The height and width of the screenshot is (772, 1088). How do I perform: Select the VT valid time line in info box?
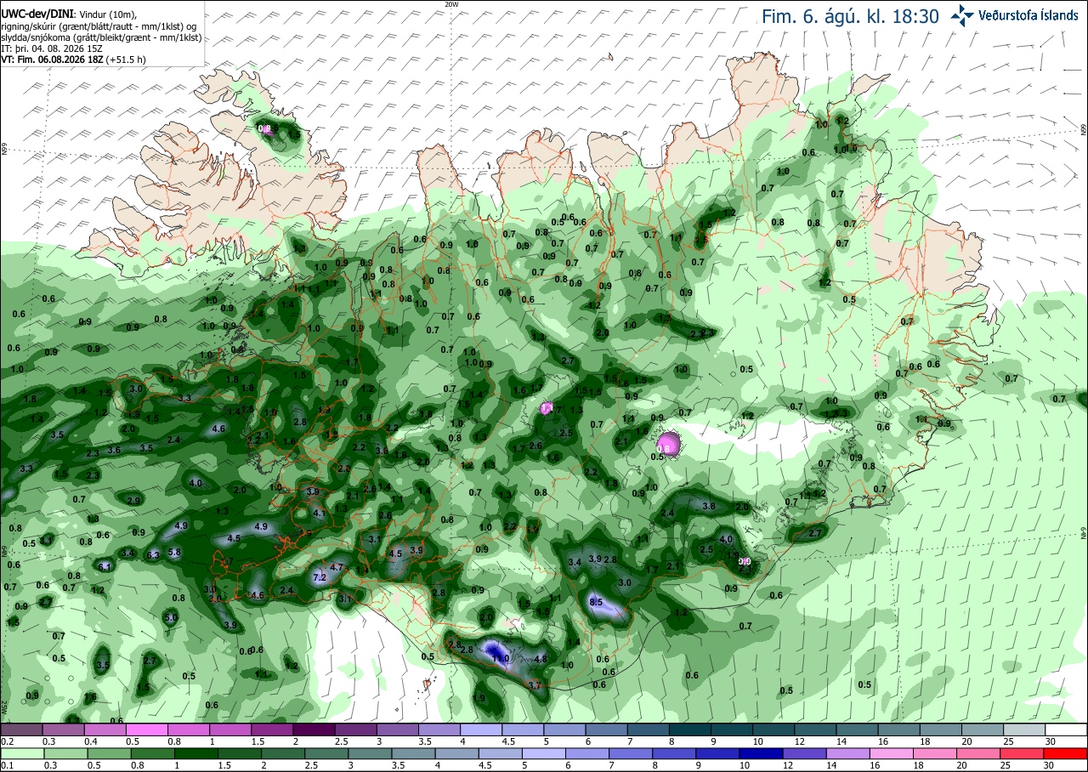point(73,60)
